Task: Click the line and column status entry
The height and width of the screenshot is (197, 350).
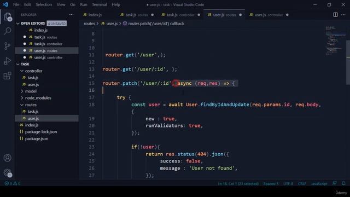Action: (238, 184)
